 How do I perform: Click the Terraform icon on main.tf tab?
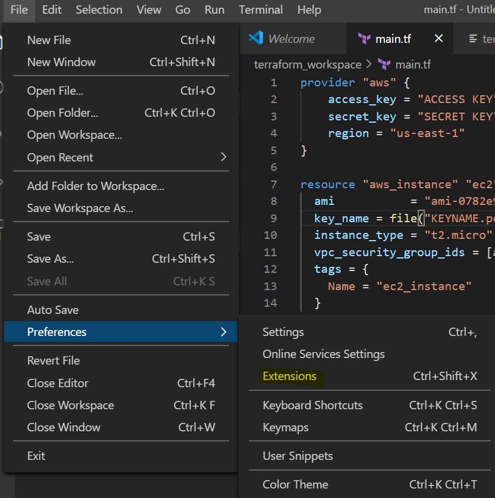point(364,39)
